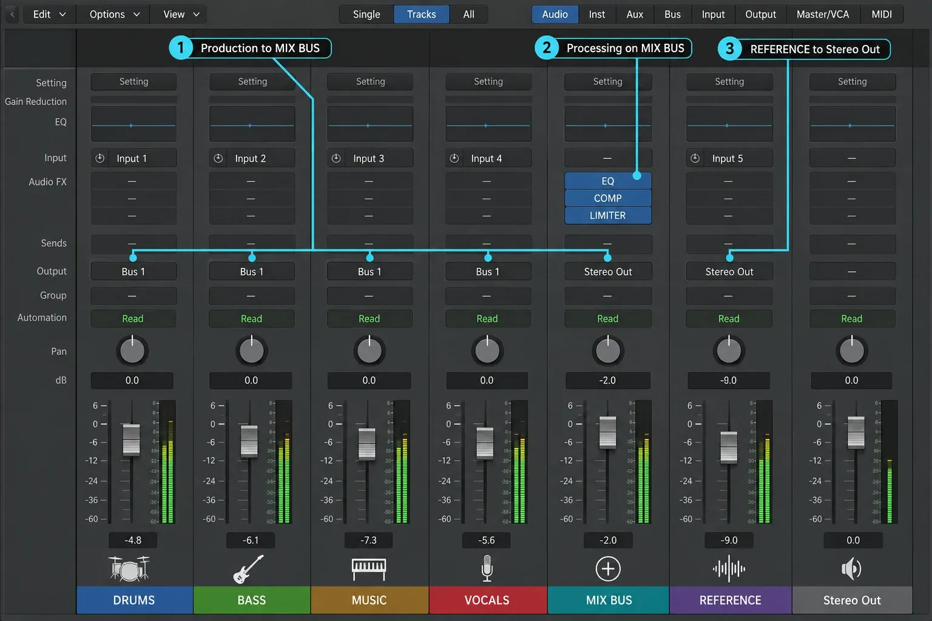Toggle the Aux channel filter

(635, 14)
